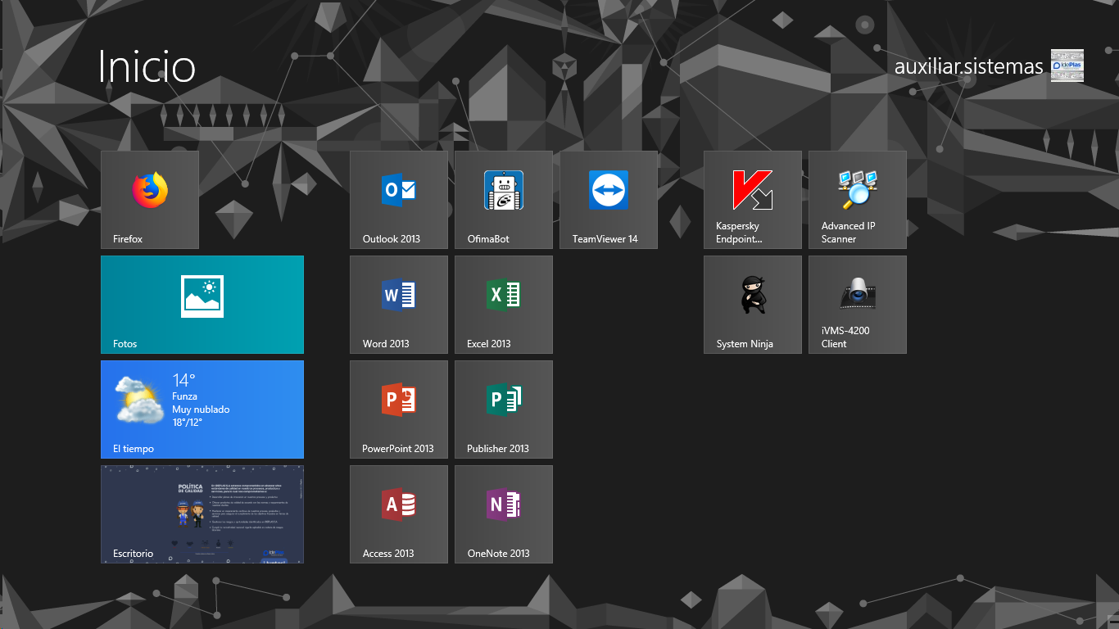1119x629 pixels.
Task: Open Access 2013 tile
Action: [x=399, y=514]
